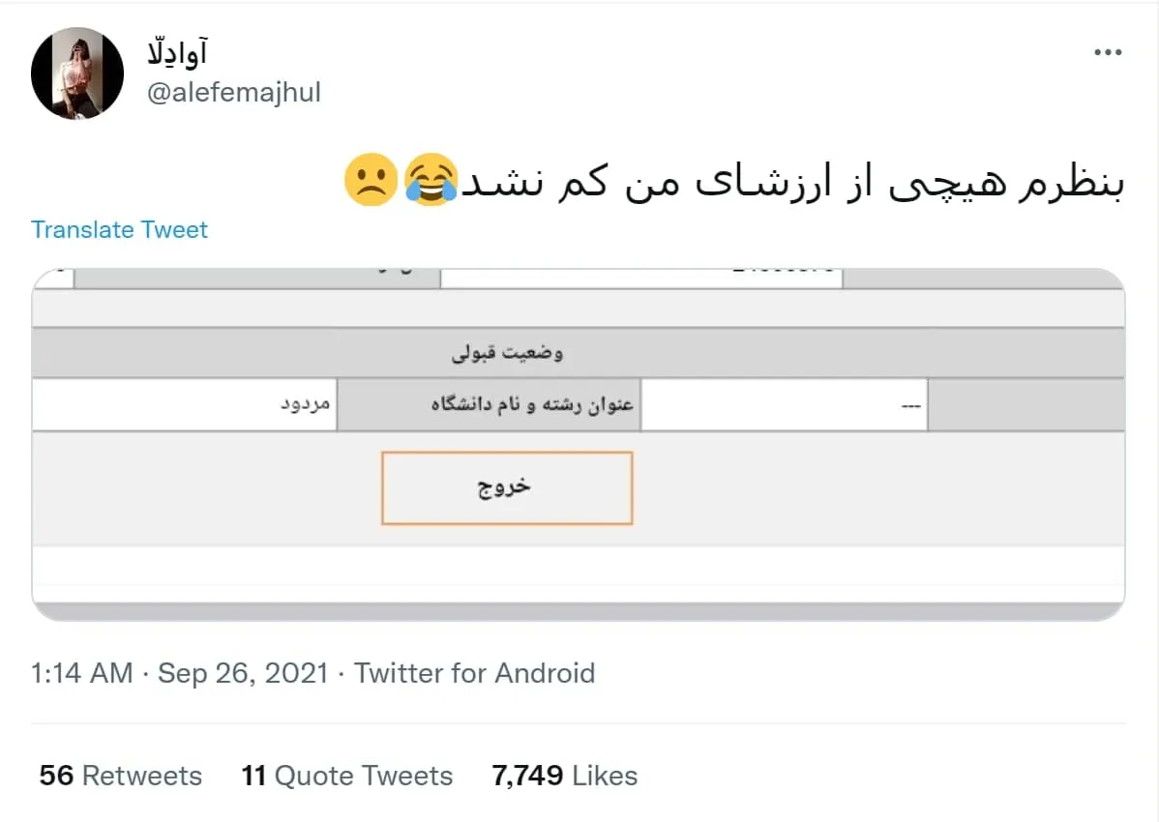
Task: Click the Twitter for Android source link
Action: 475,673
